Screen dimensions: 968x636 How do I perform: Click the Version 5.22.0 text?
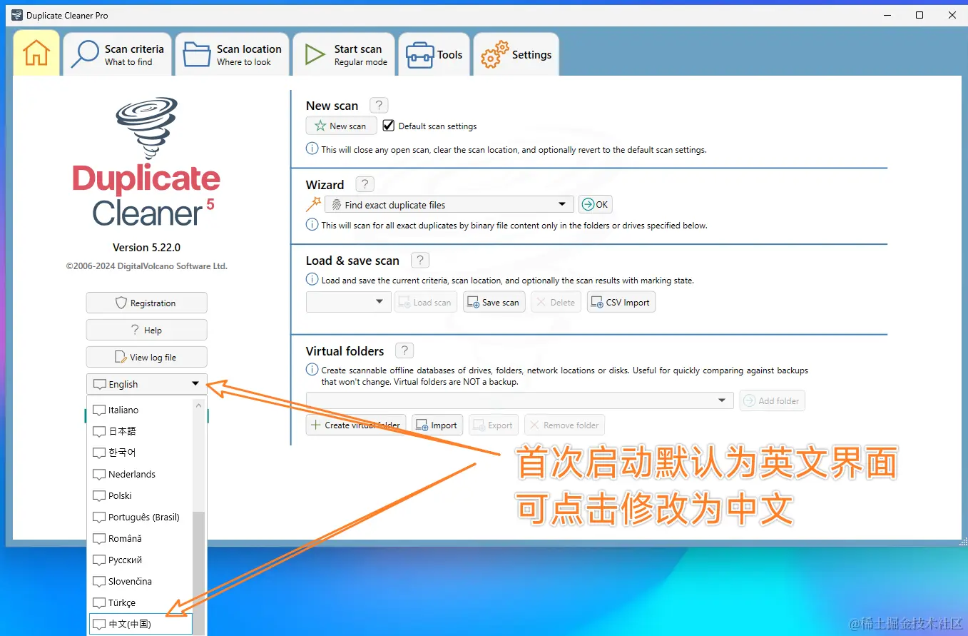point(146,248)
